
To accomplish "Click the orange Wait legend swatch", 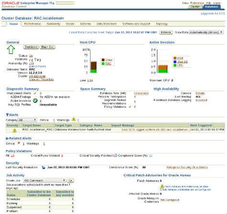I will (175, 58).
